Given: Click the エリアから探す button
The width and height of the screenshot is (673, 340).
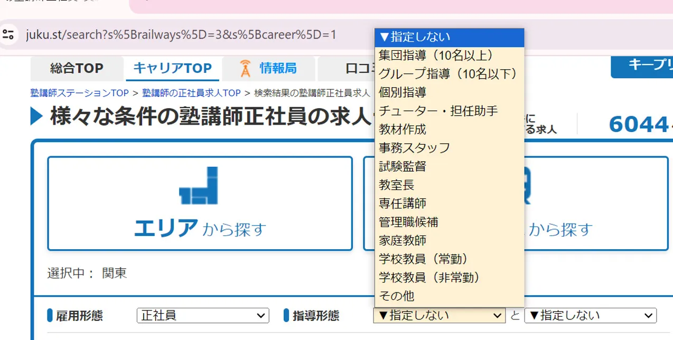Looking at the screenshot, I should 200,203.
